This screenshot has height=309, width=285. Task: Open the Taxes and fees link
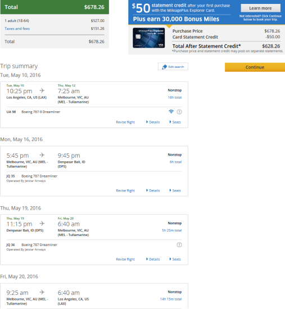17,29
